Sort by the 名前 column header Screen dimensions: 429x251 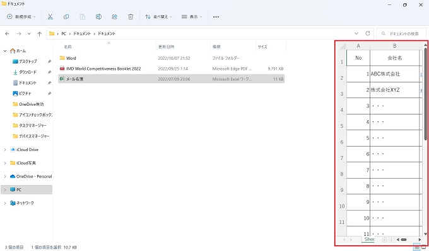(68, 47)
